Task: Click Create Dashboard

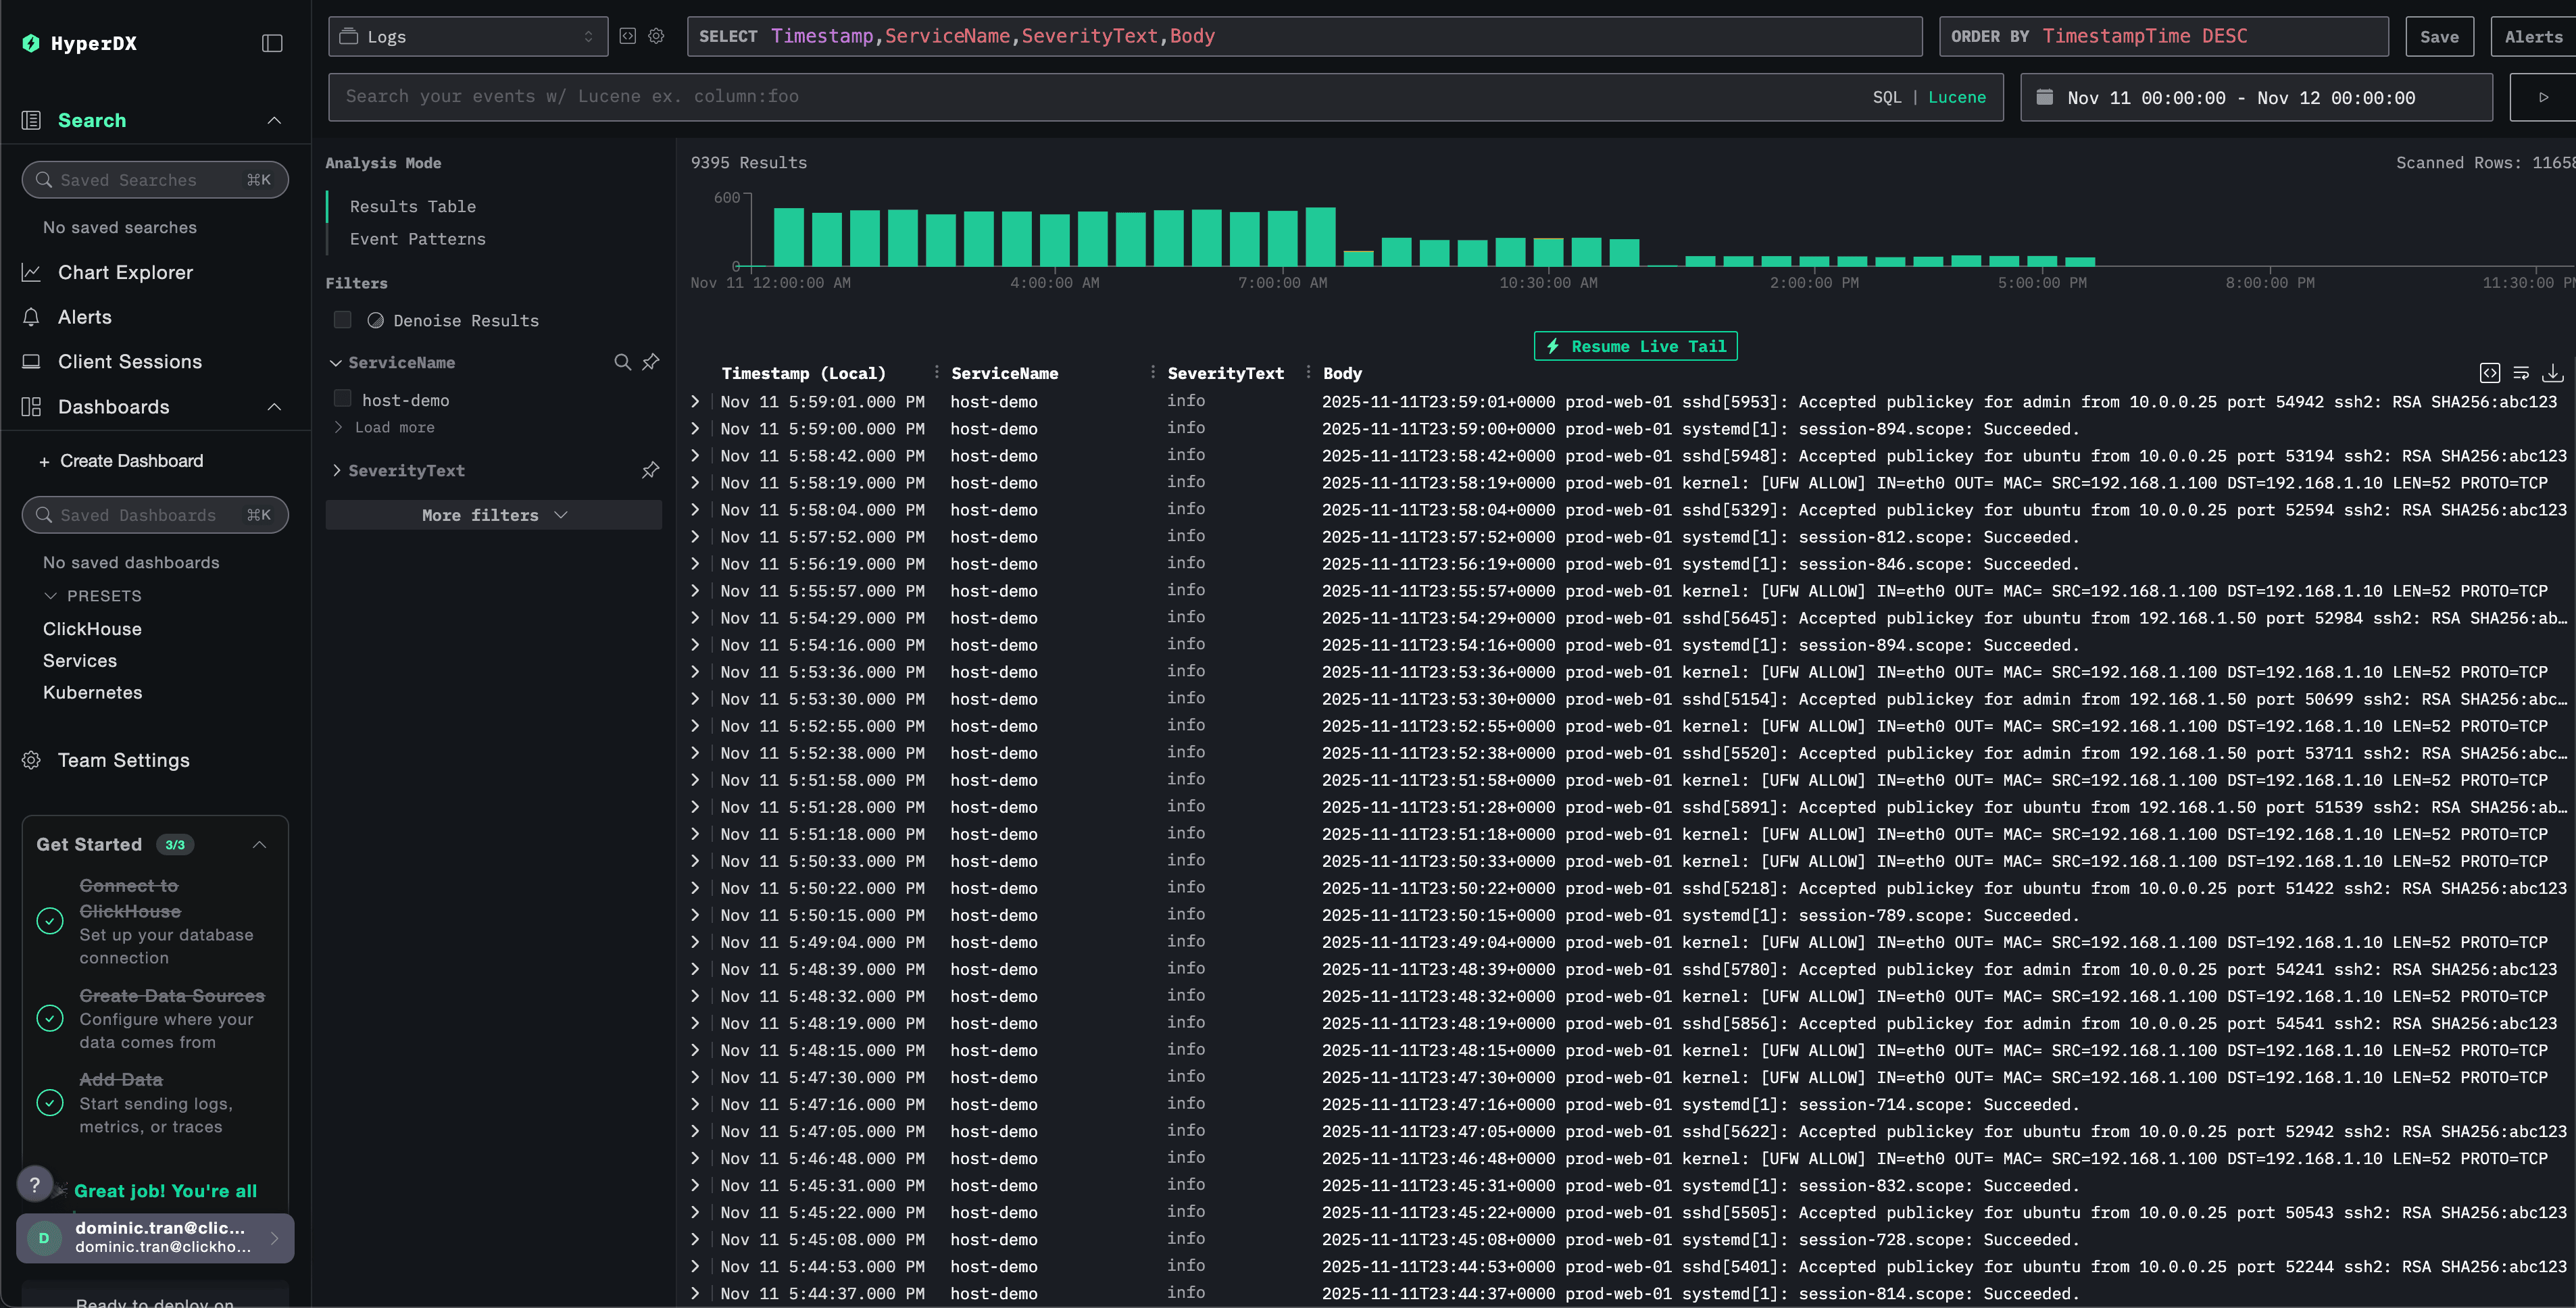Action: [x=121, y=461]
